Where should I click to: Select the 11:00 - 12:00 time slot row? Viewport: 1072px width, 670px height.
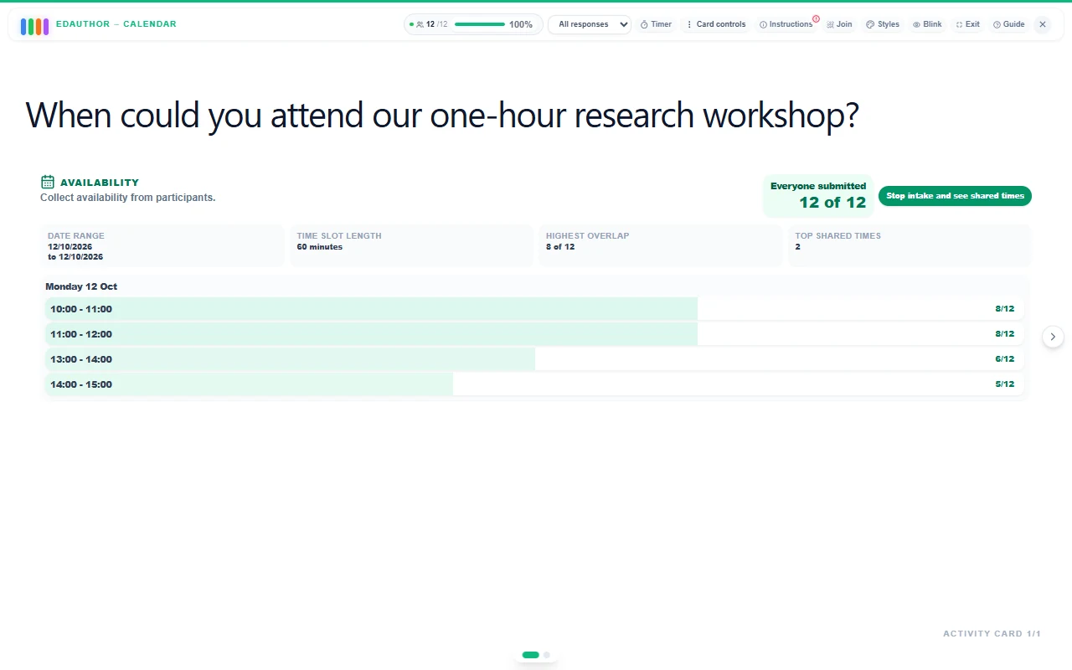pos(534,334)
